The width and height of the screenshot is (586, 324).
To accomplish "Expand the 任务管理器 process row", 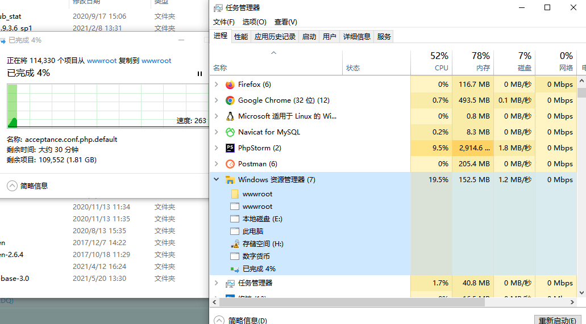I will click(217, 283).
